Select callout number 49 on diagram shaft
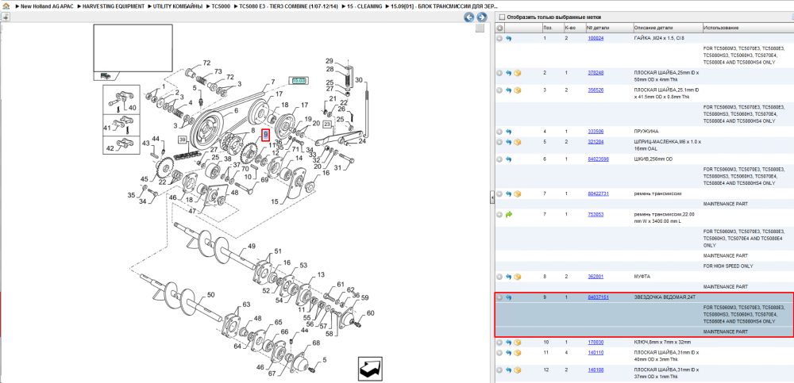The image size is (794, 383). [x=251, y=247]
